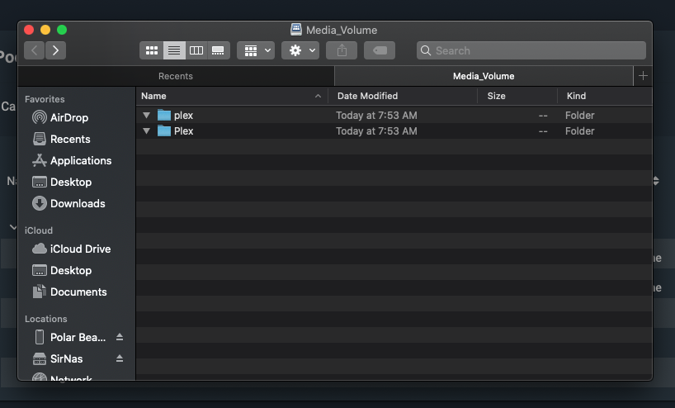This screenshot has height=408, width=675.
Task: Eject the Polar Bear device
Action: pyautogui.click(x=120, y=337)
